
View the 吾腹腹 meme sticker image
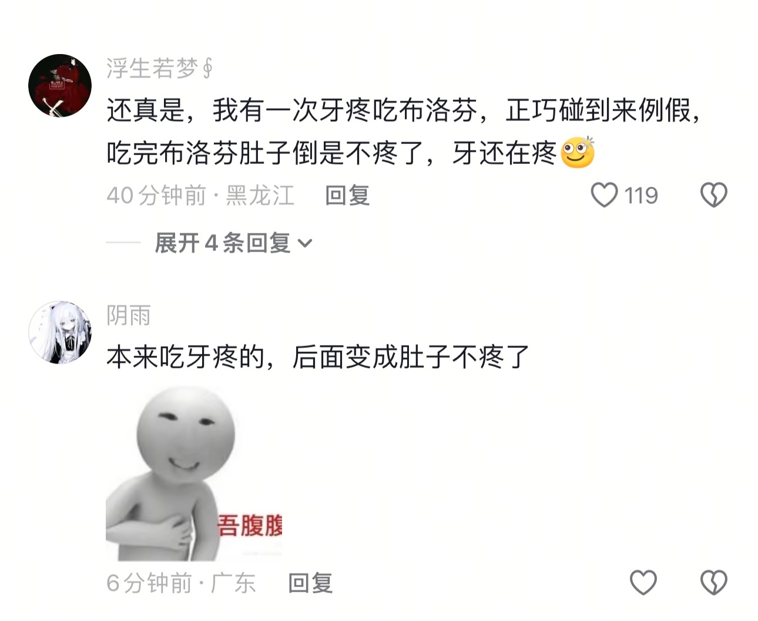[x=194, y=473]
